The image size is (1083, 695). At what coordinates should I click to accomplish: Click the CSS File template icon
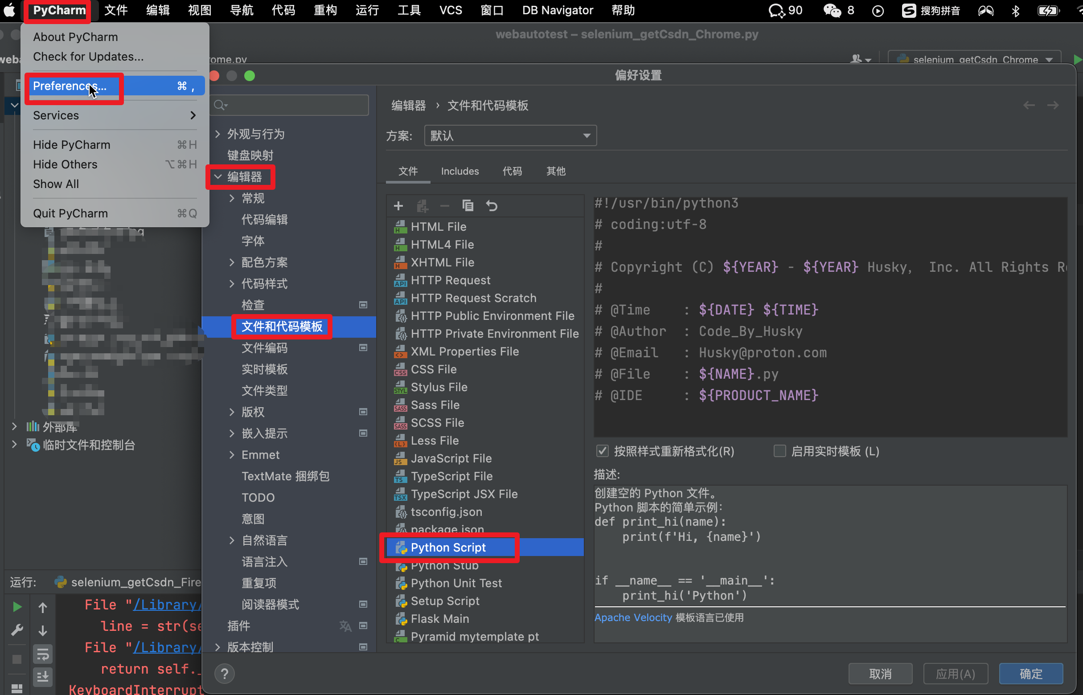[399, 369]
